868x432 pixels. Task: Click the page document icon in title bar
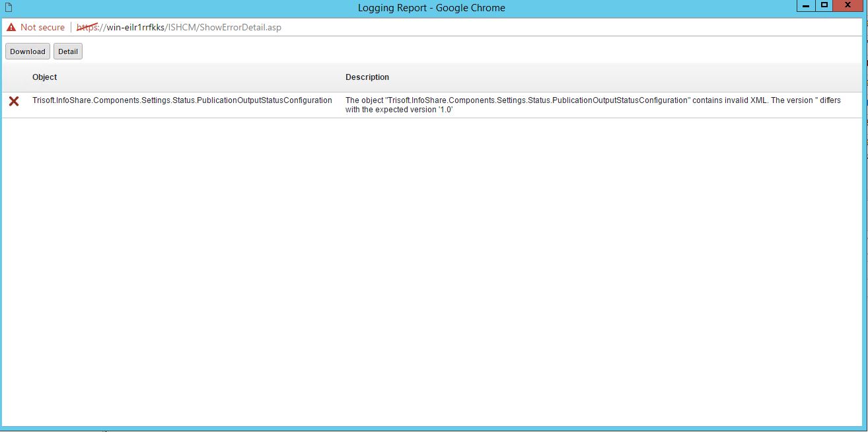[9, 8]
